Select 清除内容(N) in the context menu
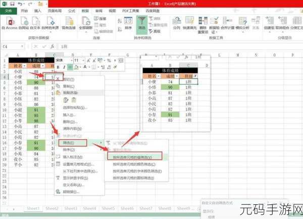 [72, 129]
